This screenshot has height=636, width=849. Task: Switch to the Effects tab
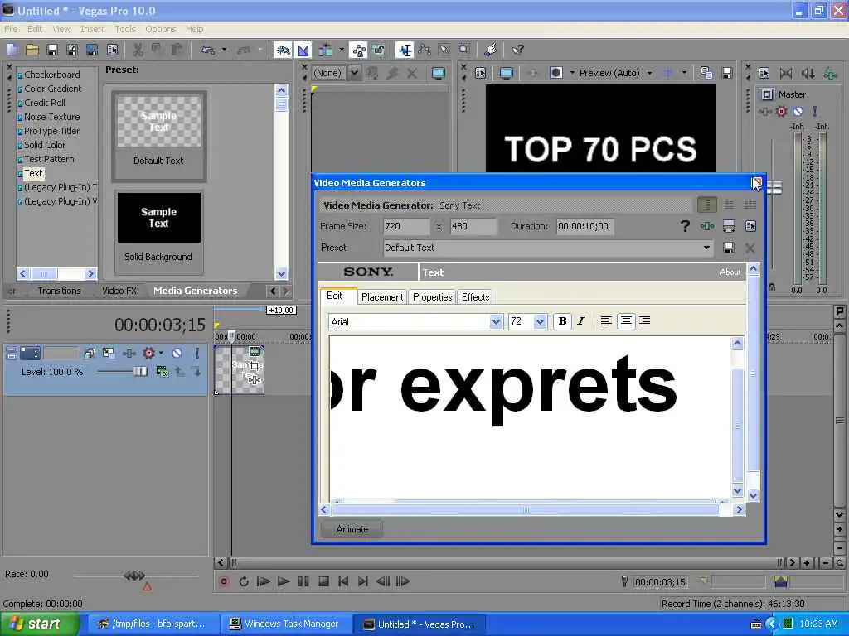click(x=475, y=297)
